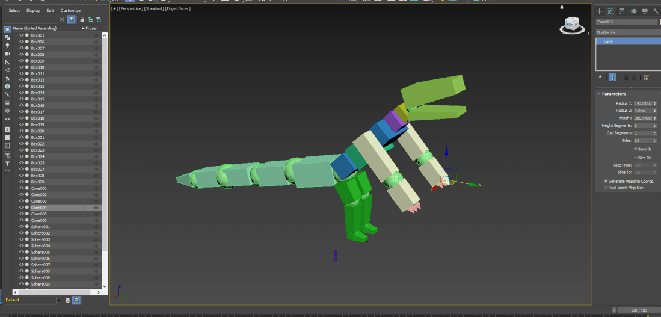Click selection filter funnel button beside search box

pos(72,19)
